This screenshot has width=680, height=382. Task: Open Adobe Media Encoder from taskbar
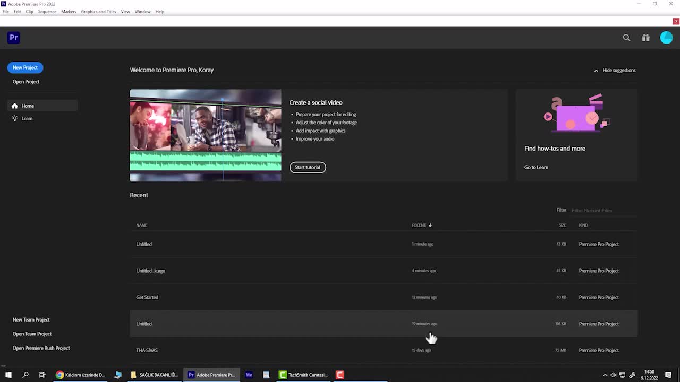249,375
